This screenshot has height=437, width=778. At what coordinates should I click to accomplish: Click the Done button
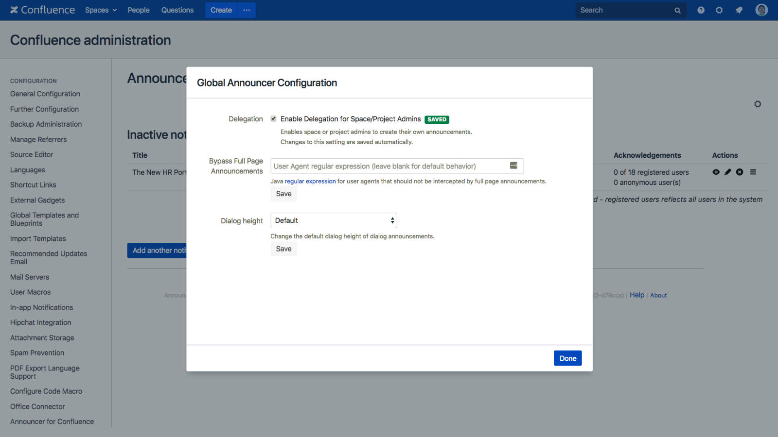click(x=567, y=358)
